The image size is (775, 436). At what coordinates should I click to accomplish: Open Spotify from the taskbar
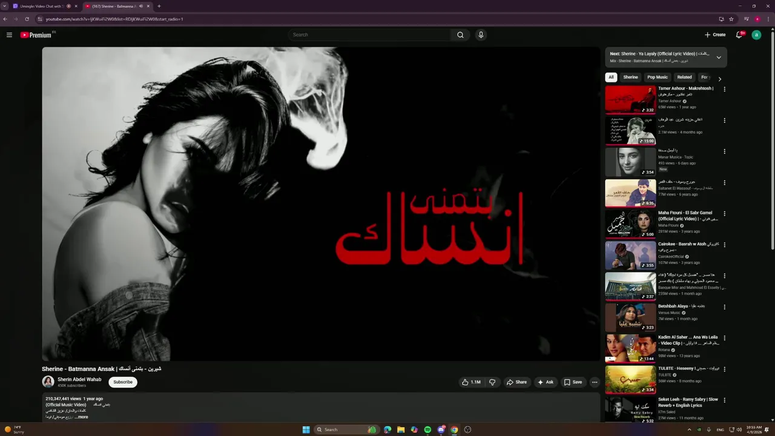427,430
